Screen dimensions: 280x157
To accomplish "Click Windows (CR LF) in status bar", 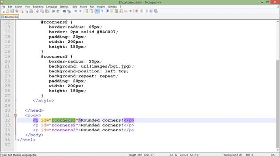I will (233, 155).
